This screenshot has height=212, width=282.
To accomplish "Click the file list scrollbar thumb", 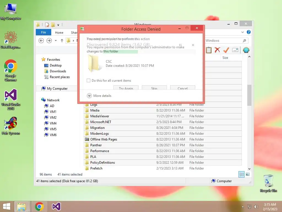I will click(x=249, y=95).
